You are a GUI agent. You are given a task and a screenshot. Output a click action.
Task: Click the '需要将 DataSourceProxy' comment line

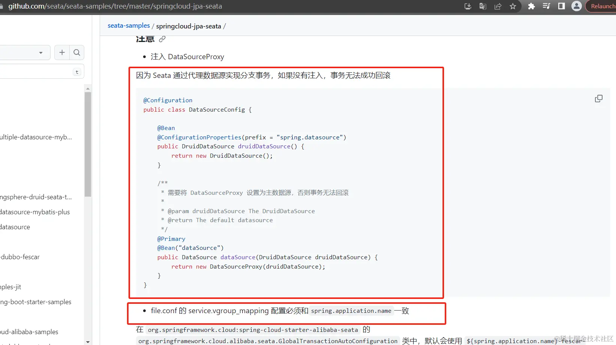pyautogui.click(x=255, y=193)
